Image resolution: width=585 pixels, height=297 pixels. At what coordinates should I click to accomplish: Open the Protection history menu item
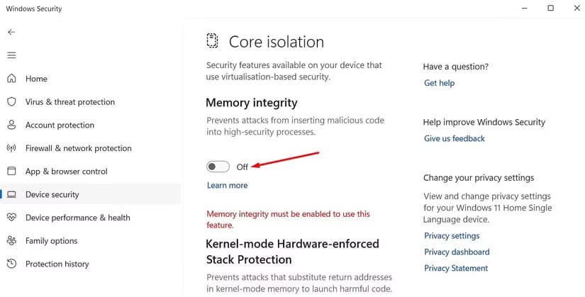(x=57, y=264)
